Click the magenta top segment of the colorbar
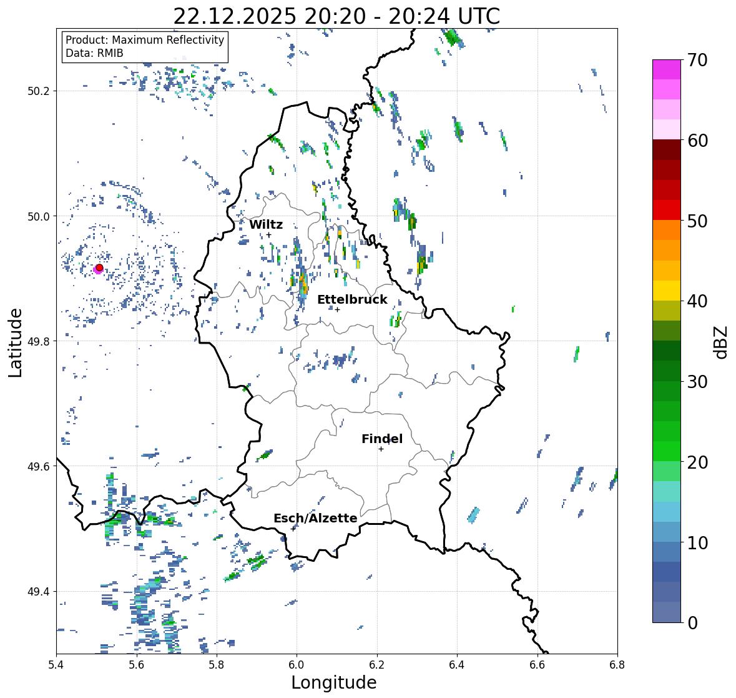 [667, 69]
